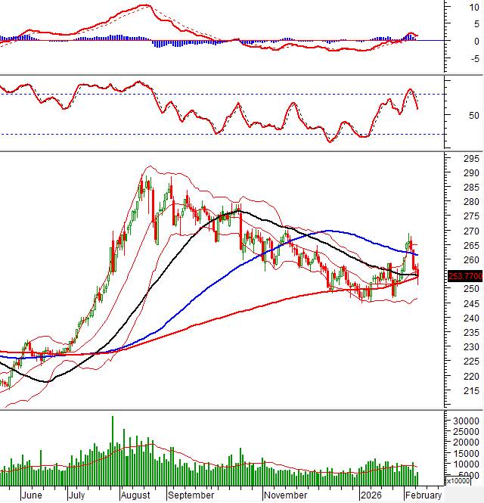Click the 25000 volume axis label
484x503 pixels.
coord(466,431)
